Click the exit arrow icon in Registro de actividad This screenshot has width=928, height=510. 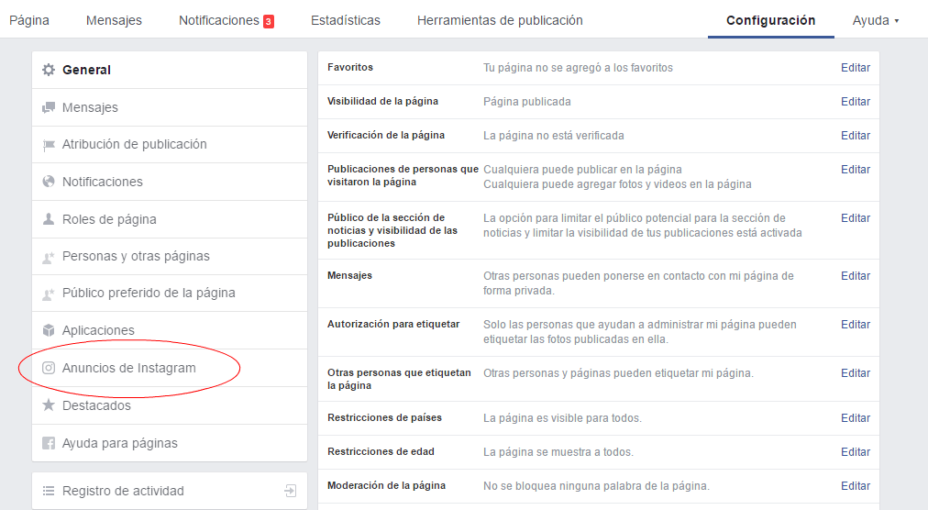(x=290, y=491)
